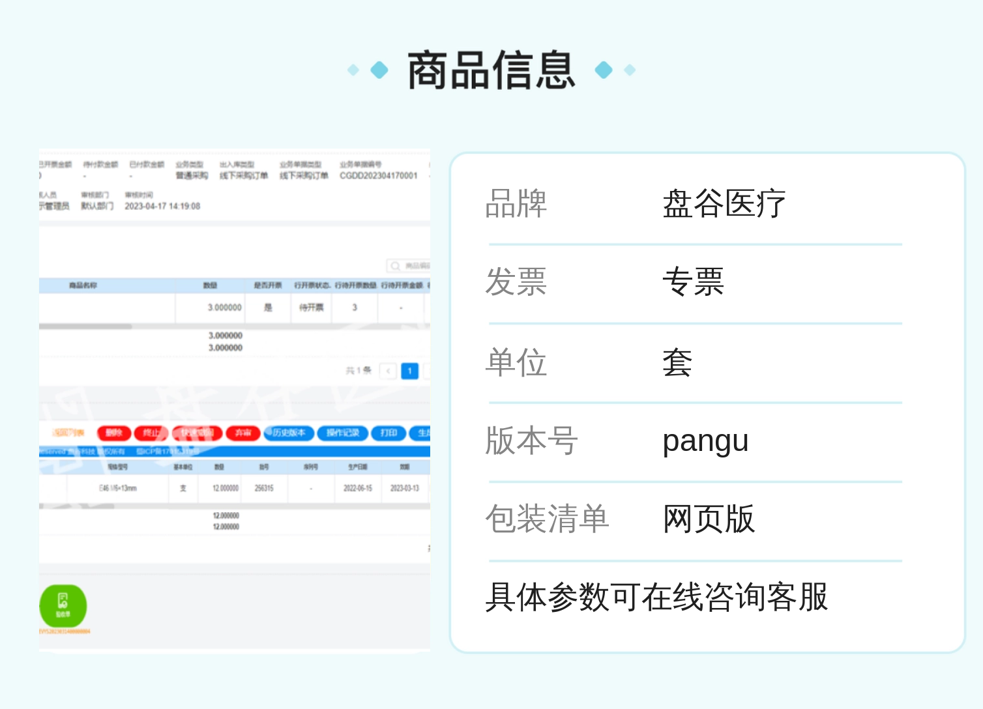
Task: Click the red 弃审 button
Action: coord(242,433)
